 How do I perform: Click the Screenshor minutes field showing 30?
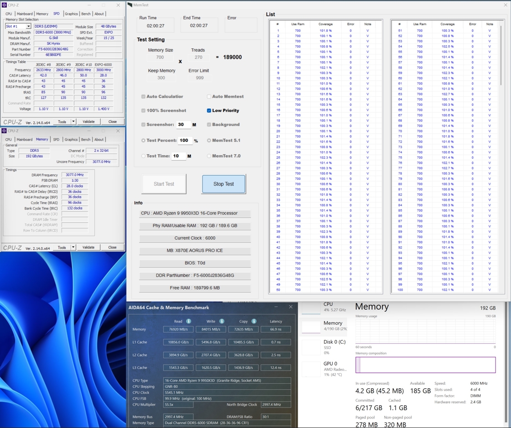(183, 125)
